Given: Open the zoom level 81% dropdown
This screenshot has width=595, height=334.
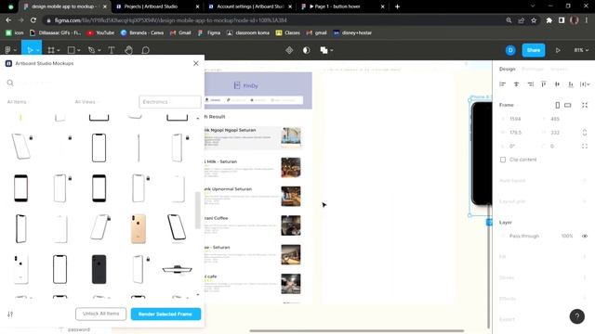Looking at the screenshot, I should [581, 50].
